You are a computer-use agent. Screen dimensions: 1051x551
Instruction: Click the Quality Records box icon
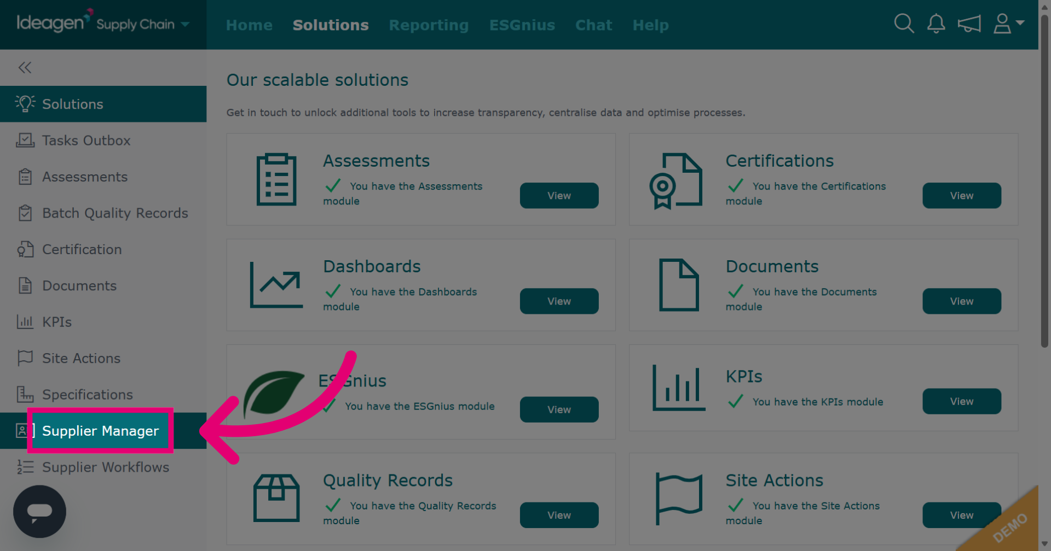[x=276, y=498]
